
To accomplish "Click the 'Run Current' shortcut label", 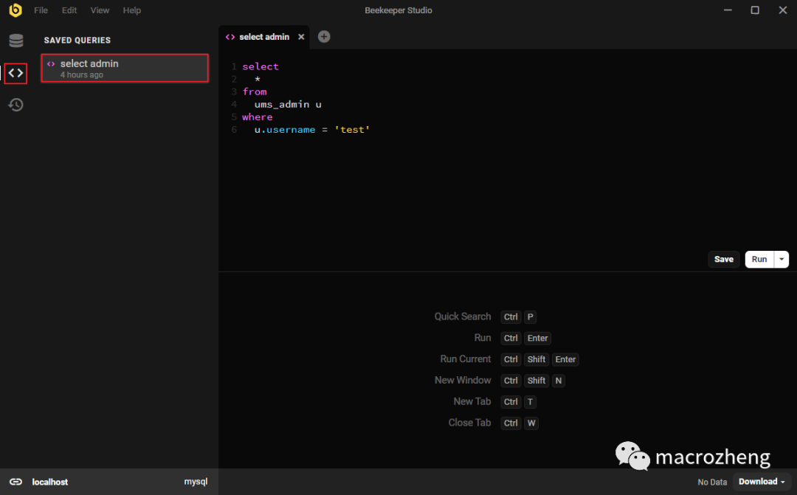I will tap(465, 359).
